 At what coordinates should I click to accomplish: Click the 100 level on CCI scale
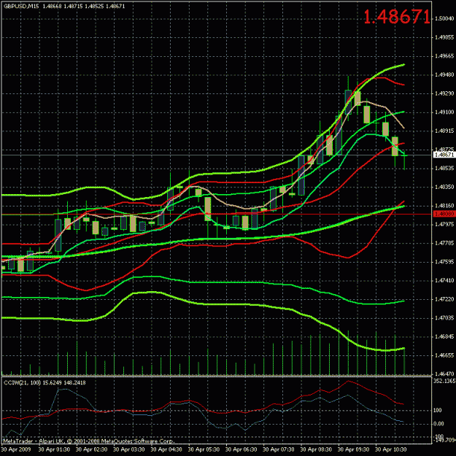(438, 410)
